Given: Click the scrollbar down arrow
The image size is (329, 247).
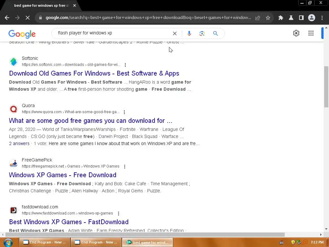Looking at the screenshot, I should tap(326, 229).
